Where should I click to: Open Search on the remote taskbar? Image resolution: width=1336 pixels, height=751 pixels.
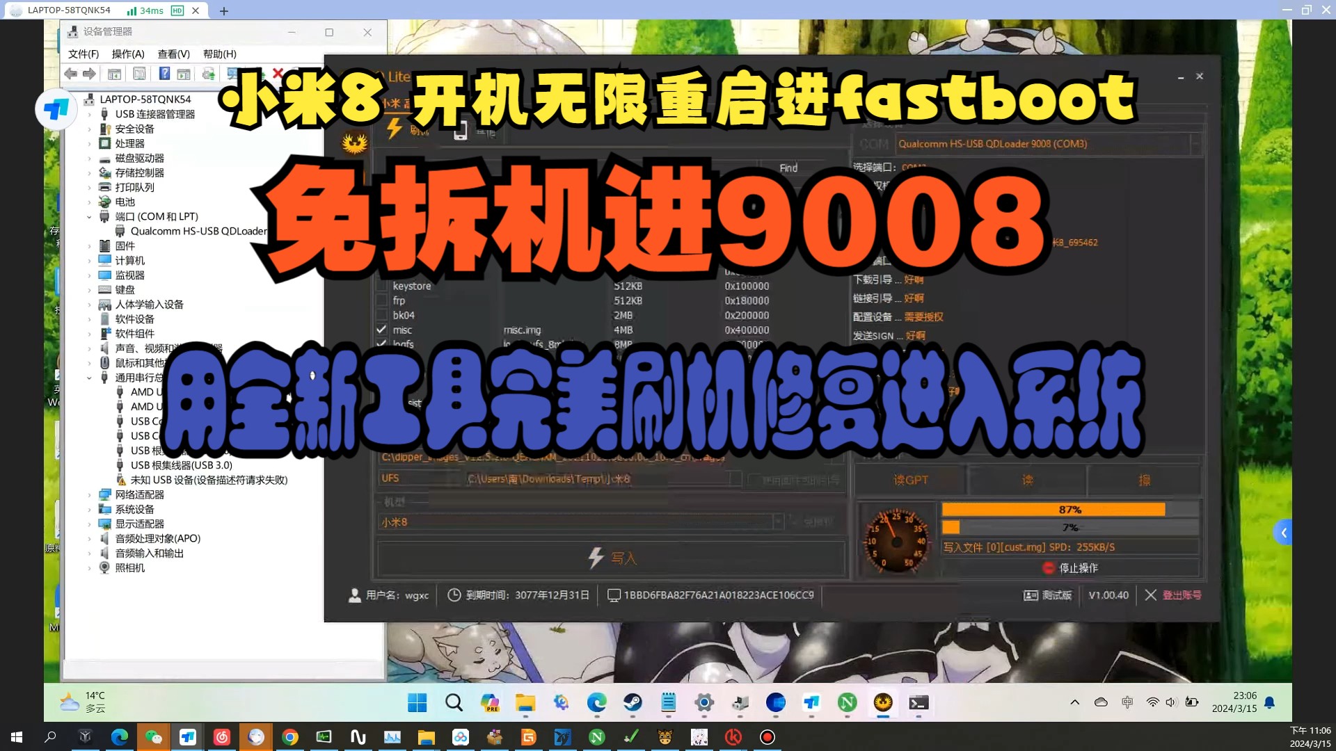(454, 703)
